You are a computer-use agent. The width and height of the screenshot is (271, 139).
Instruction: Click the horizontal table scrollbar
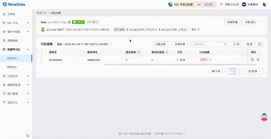[x=180, y=65]
